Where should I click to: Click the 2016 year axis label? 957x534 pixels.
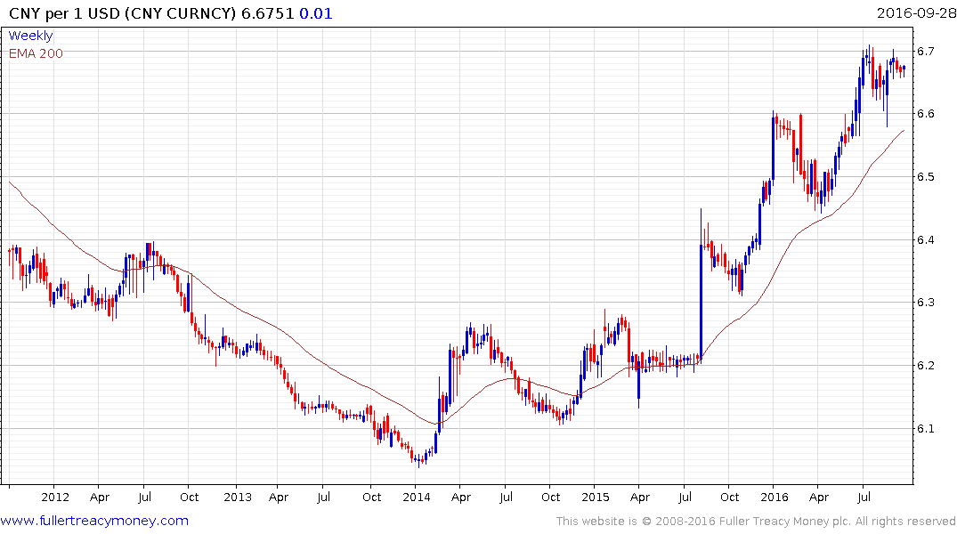pyautogui.click(x=774, y=497)
